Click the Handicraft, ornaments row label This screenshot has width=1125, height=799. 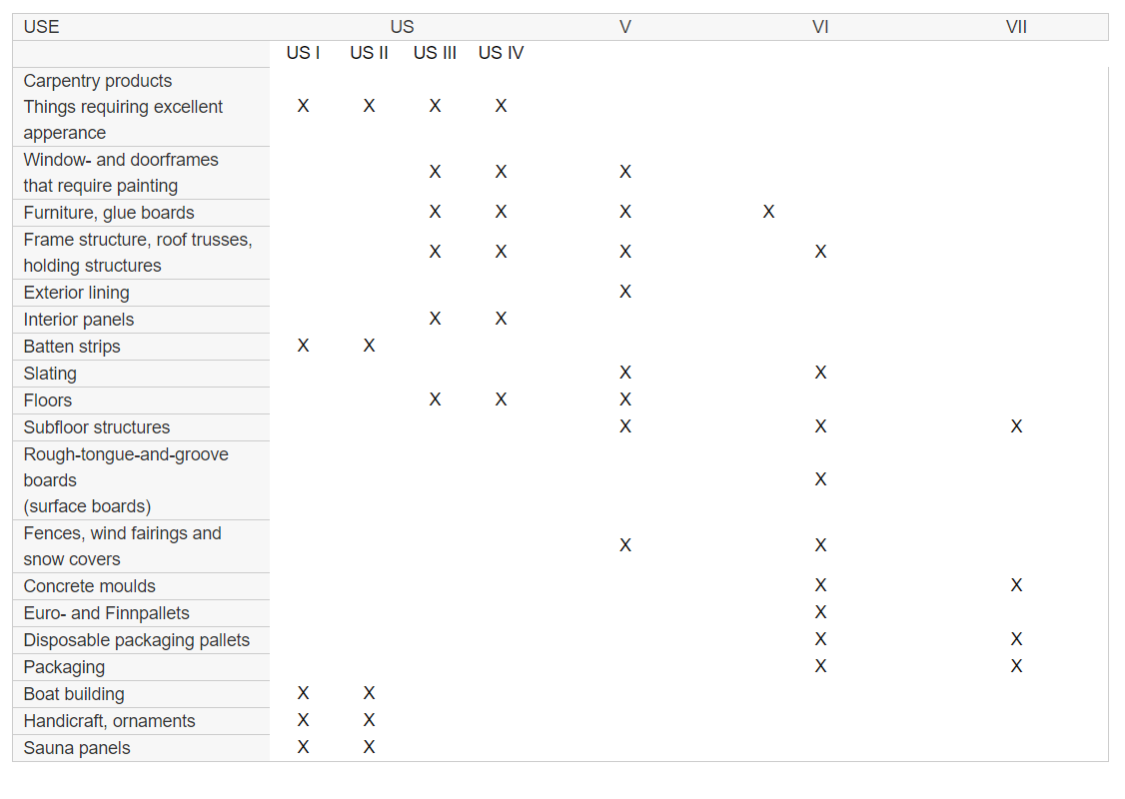pyautogui.click(x=109, y=721)
